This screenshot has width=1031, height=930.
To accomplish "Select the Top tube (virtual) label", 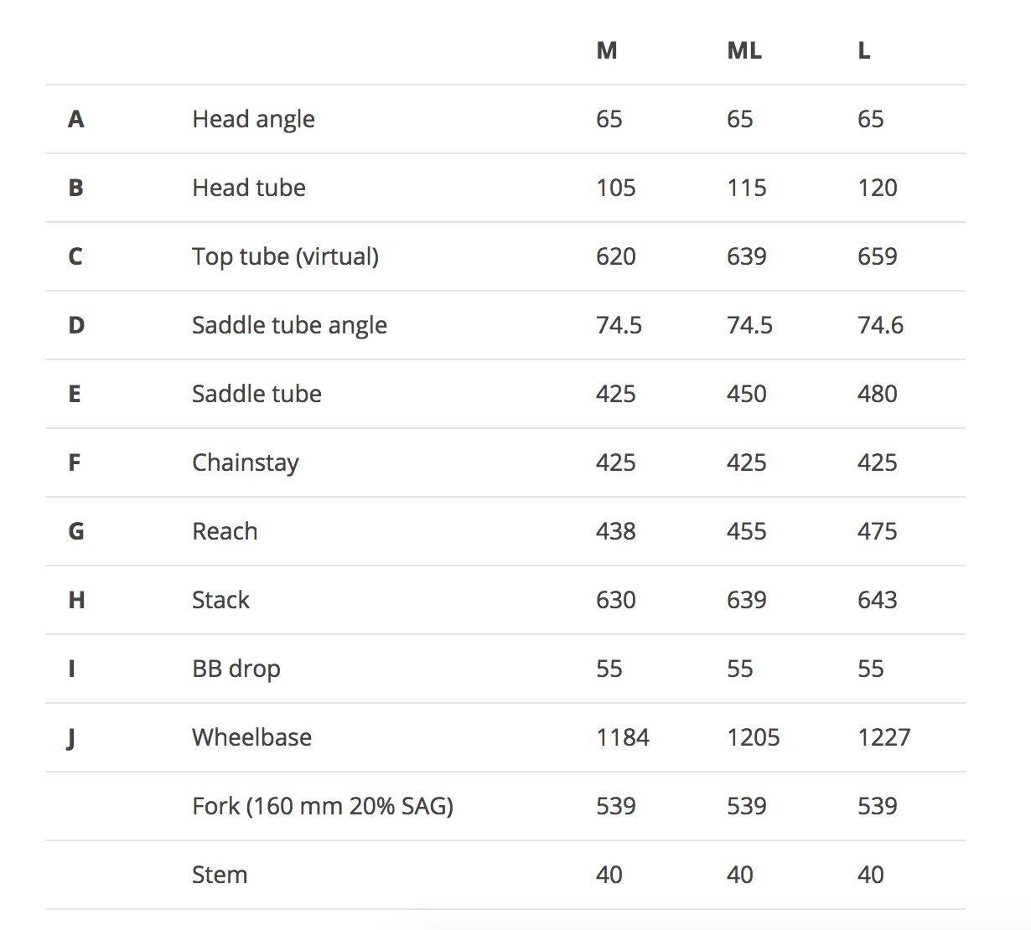I will pos(285,256).
